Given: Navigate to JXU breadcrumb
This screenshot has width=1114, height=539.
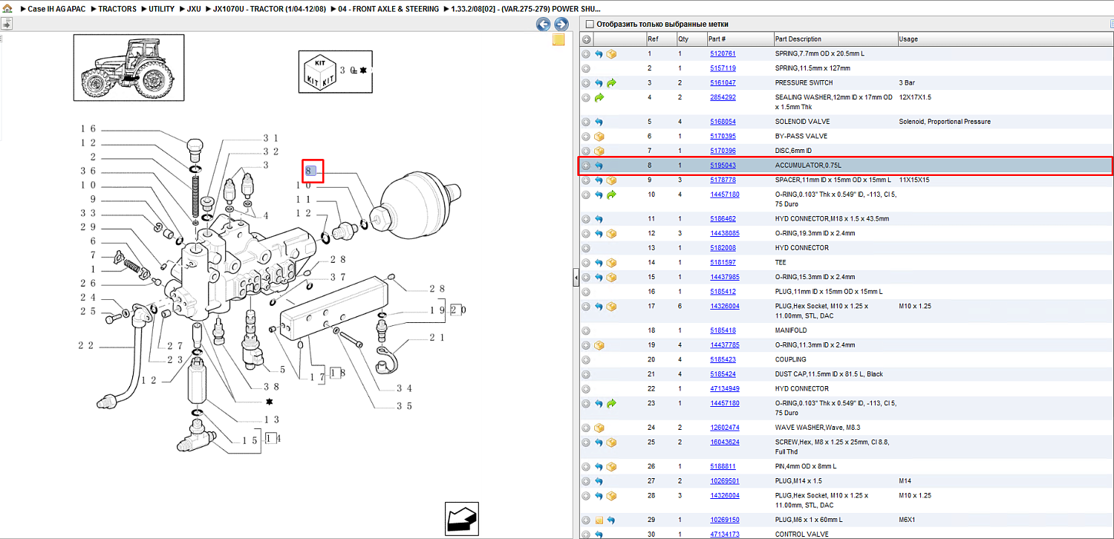Looking at the screenshot, I should (194, 9).
